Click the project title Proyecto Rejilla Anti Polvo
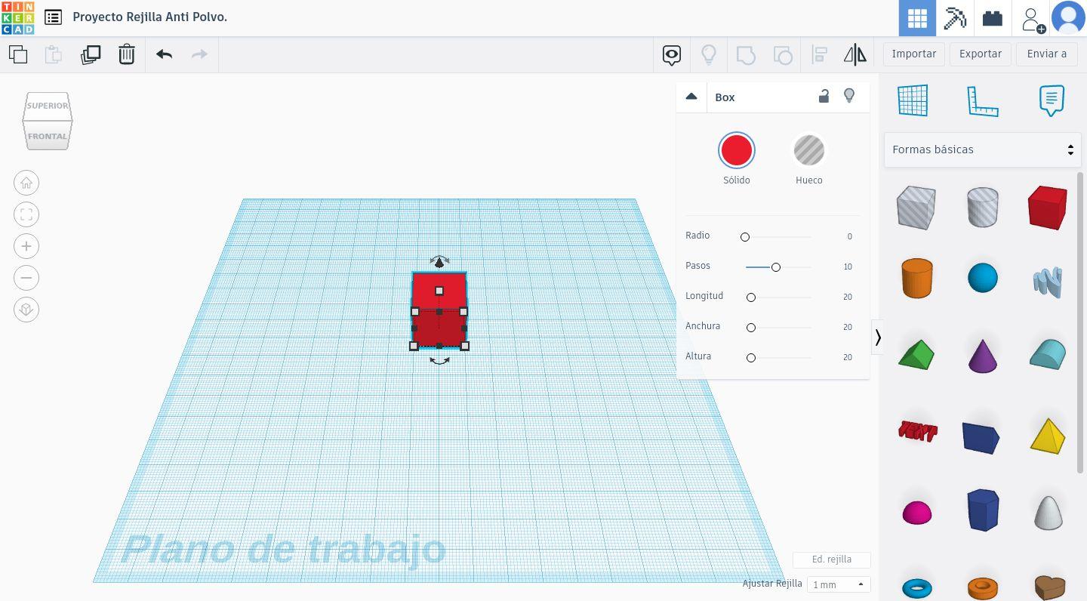 click(150, 17)
